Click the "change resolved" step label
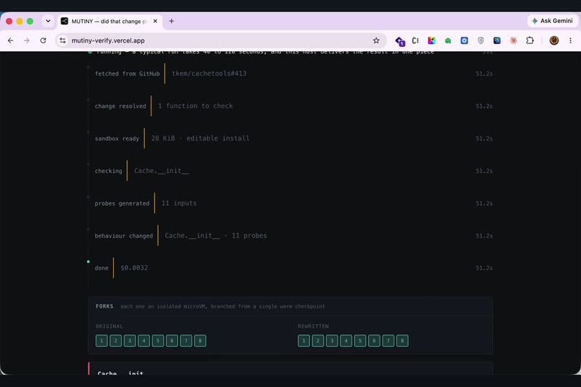This screenshot has width=581, height=387. [120, 106]
